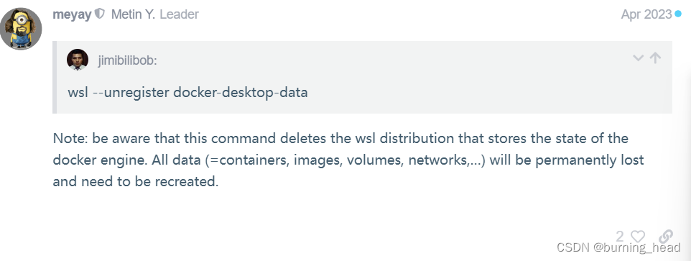Click the blue unread dot indicator

pos(678,14)
